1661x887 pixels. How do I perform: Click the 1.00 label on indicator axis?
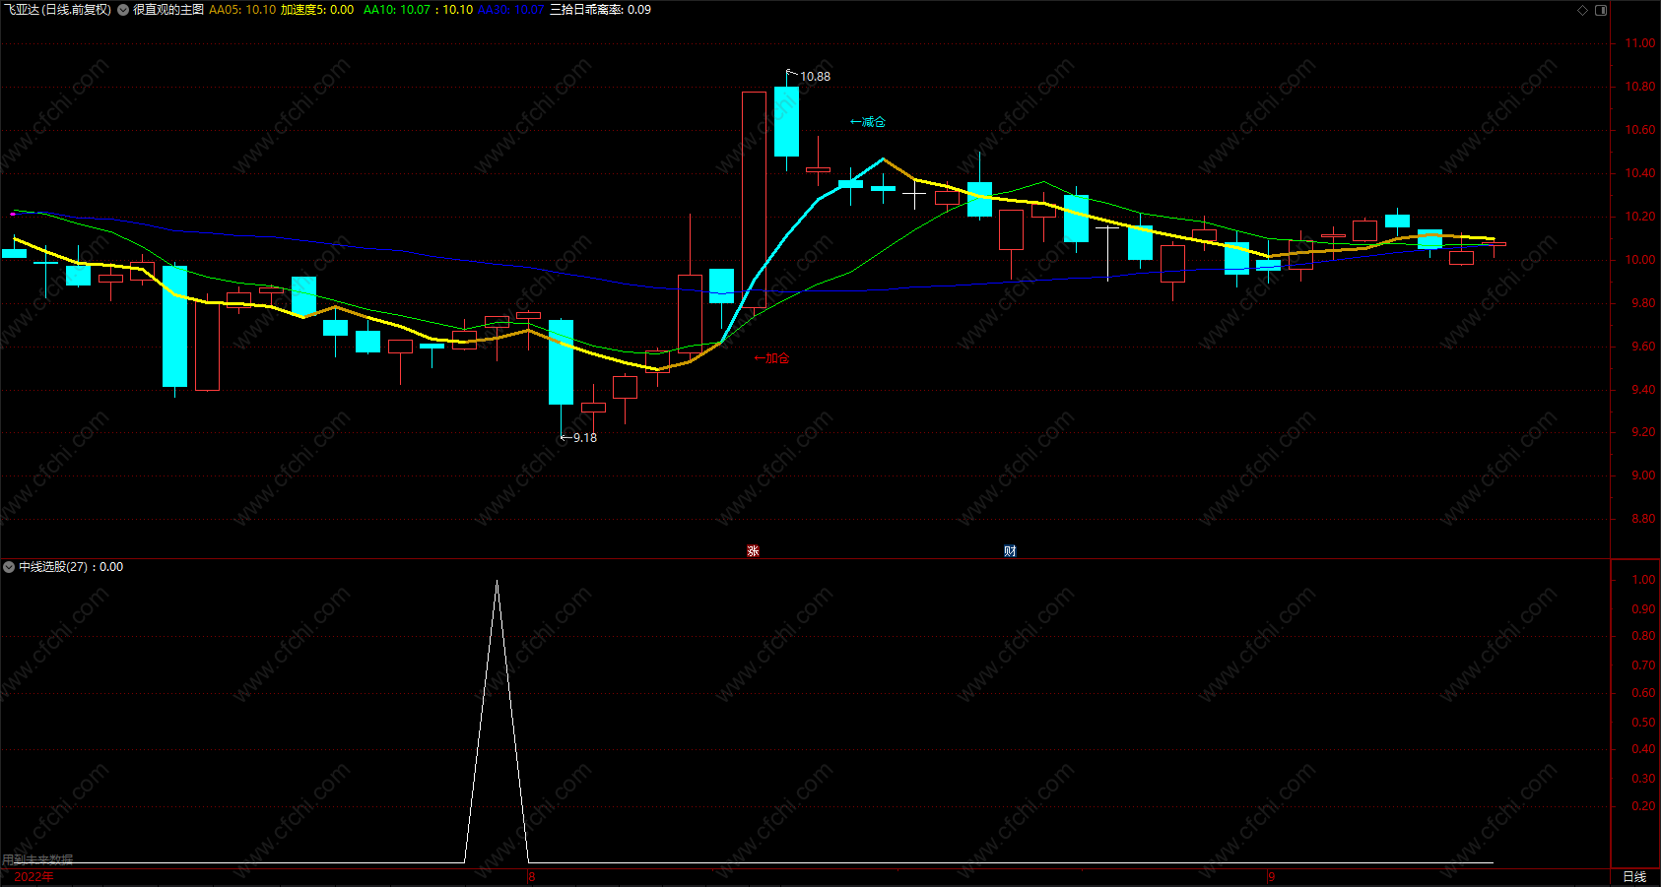(x=1643, y=580)
